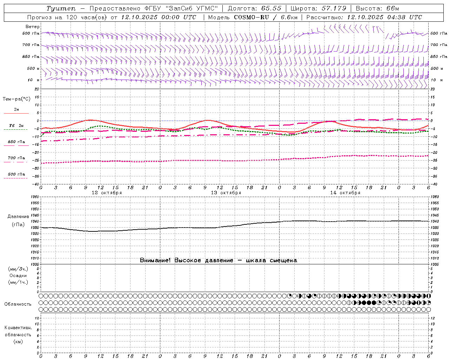Click "500 гПа" in the temperature legend
Viewport: 449px width, 359px height.
coord(16,174)
